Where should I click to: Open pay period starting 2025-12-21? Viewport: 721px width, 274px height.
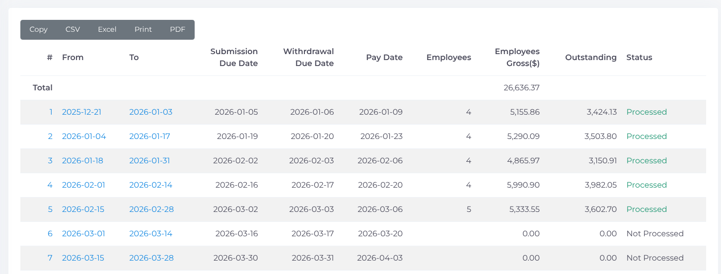point(81,112)
